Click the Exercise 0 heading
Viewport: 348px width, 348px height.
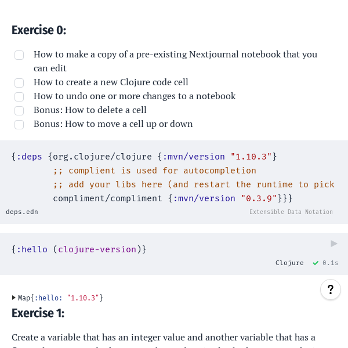pos(39,30)
